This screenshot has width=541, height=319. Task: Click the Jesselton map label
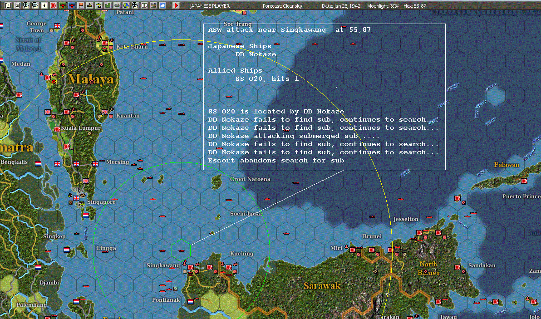click(x=406, y=219)
